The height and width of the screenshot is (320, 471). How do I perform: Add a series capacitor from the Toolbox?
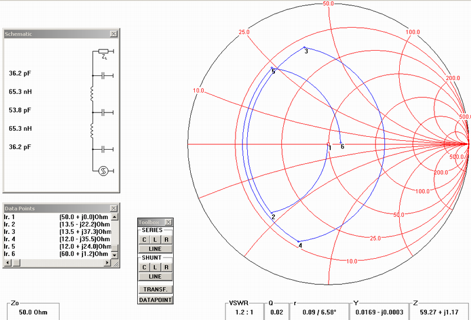pyautogui.click(x=144, y=240)
